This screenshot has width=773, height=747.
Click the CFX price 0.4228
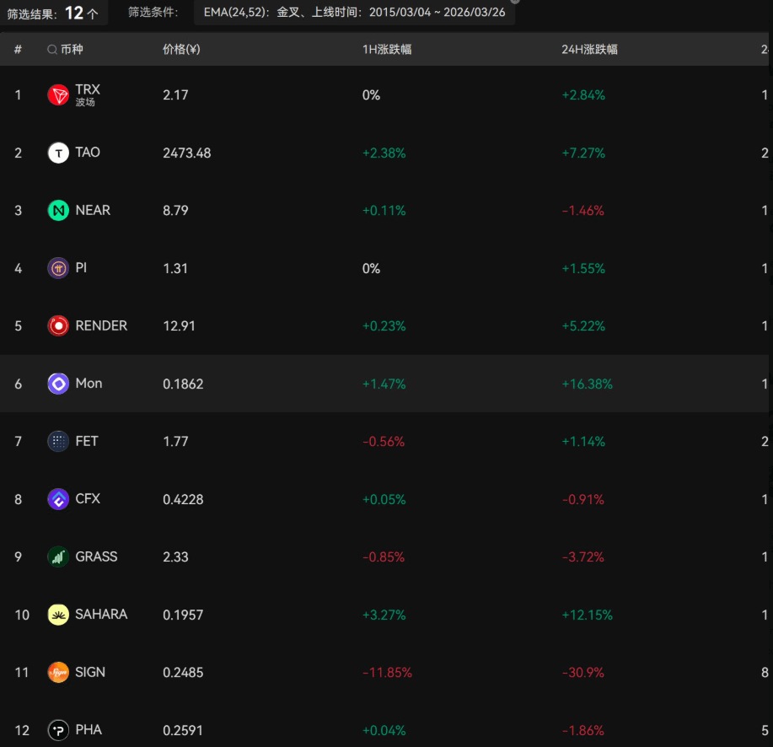183,499
